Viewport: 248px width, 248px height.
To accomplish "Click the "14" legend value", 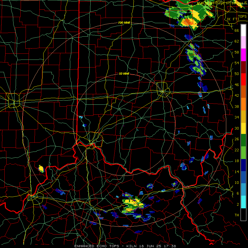I will coord(237,172).
